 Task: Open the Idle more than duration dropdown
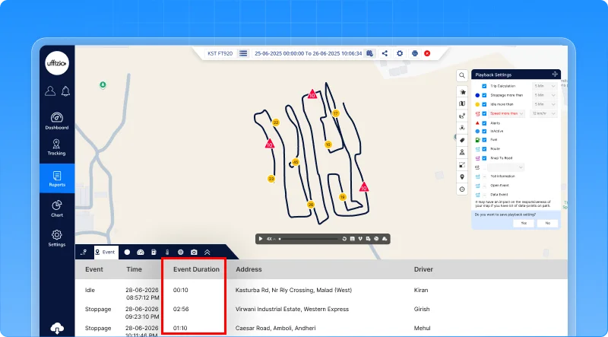(545, 104)
